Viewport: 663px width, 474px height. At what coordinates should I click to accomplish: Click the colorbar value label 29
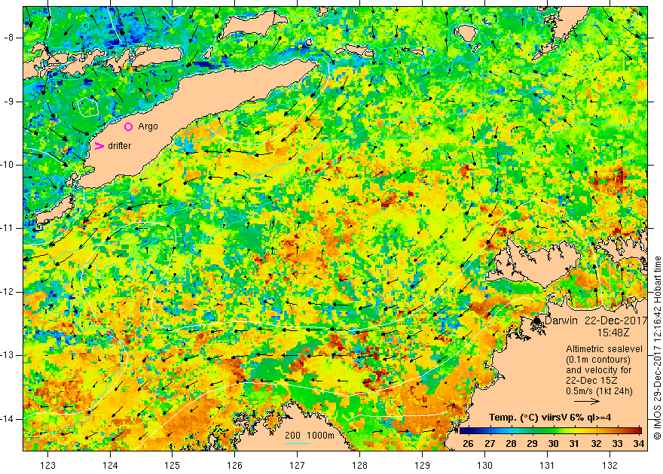[x=532, y=444]
